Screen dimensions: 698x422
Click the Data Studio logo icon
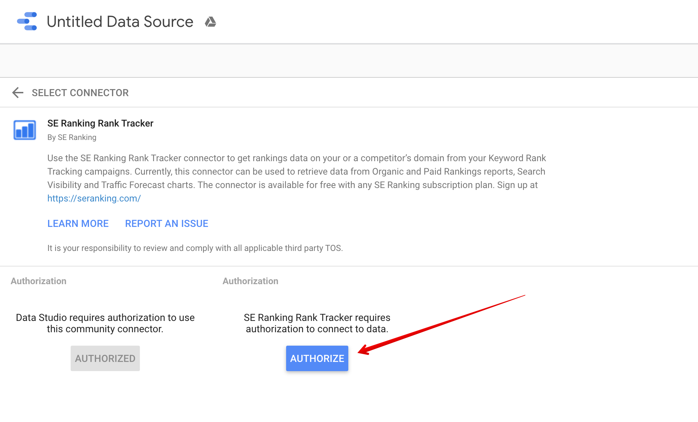27,21
